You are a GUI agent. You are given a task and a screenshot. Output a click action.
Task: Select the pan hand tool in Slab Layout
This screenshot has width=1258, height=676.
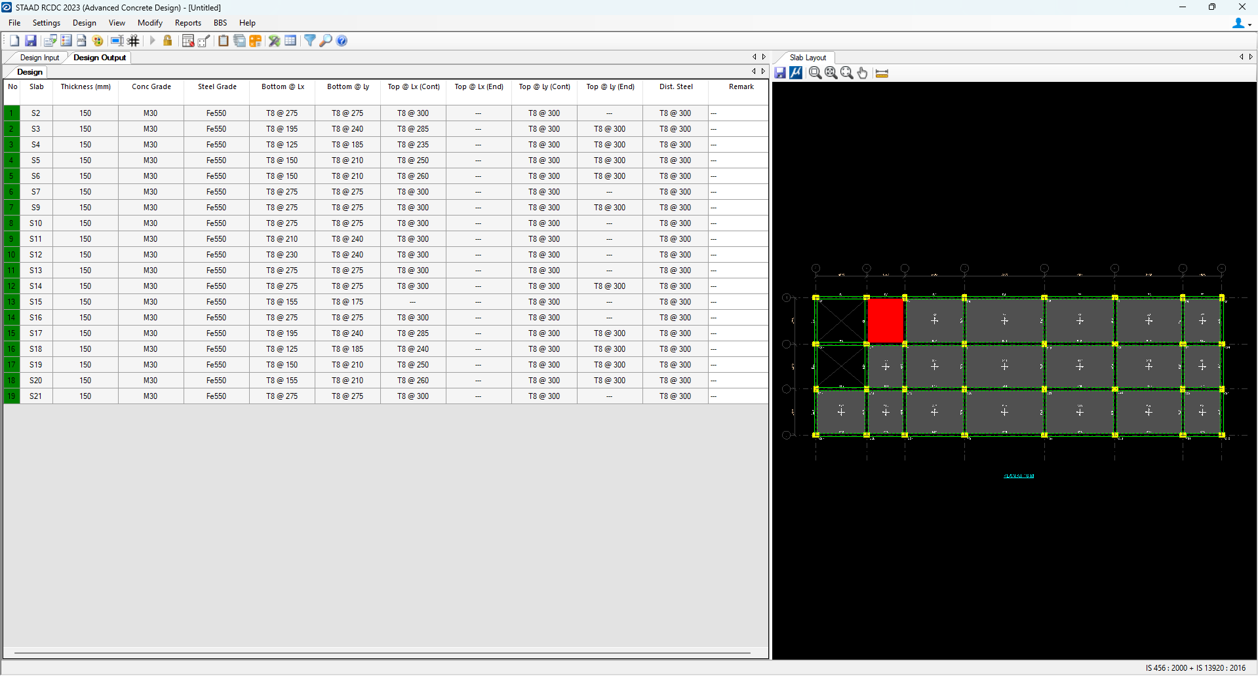[863, 73]
